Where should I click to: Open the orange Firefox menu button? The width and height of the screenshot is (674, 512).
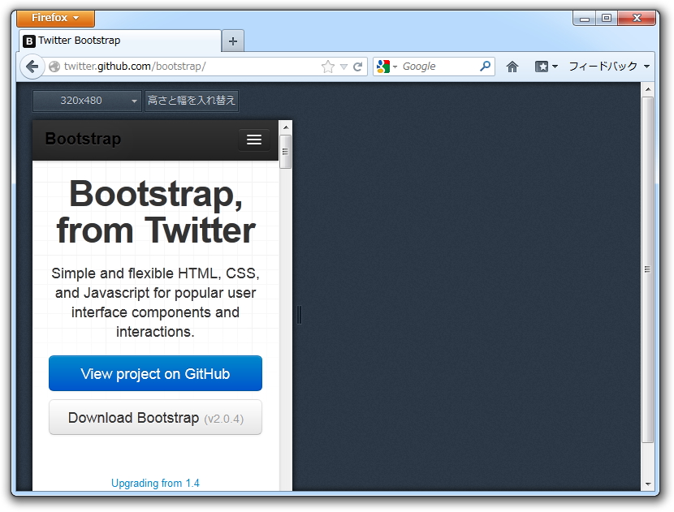click(x=56, y=18)
